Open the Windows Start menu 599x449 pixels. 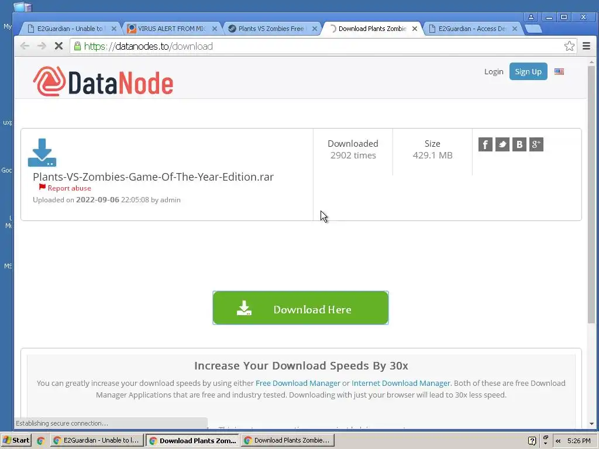coord(16,440)
